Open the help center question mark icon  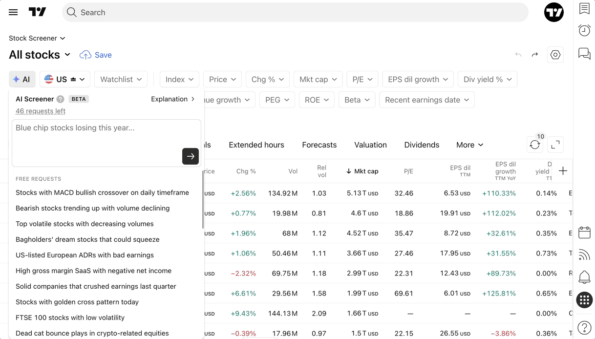(584, 328)
